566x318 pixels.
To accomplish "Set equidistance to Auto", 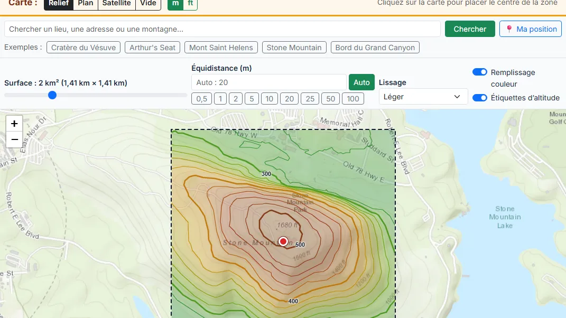I will pyautogui.click(x=361, y=82).
